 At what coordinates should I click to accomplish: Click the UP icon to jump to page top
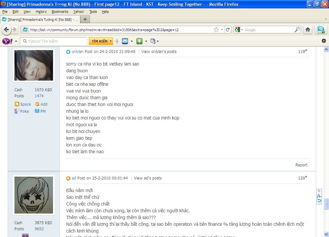[319, 197]
